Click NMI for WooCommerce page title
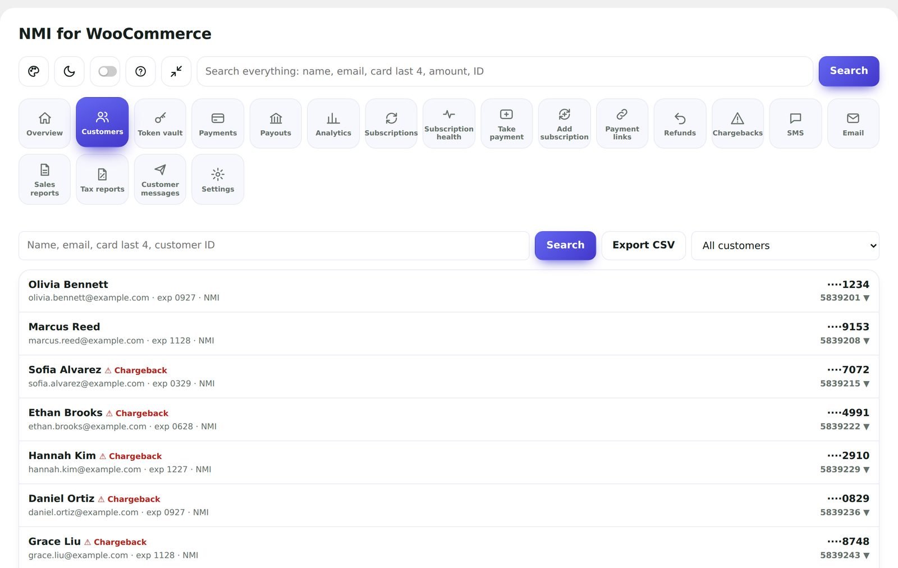 click(115, 34)
